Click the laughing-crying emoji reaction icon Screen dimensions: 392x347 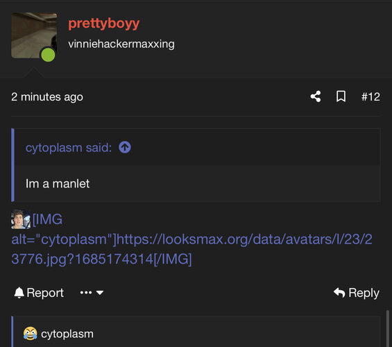(x=31, y=334)
